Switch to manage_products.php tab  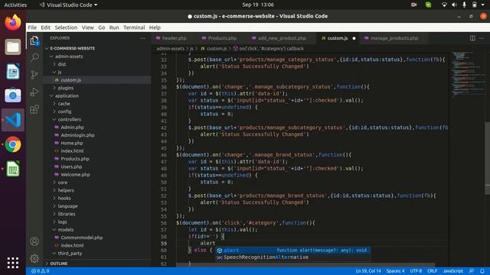coord(394,38)
